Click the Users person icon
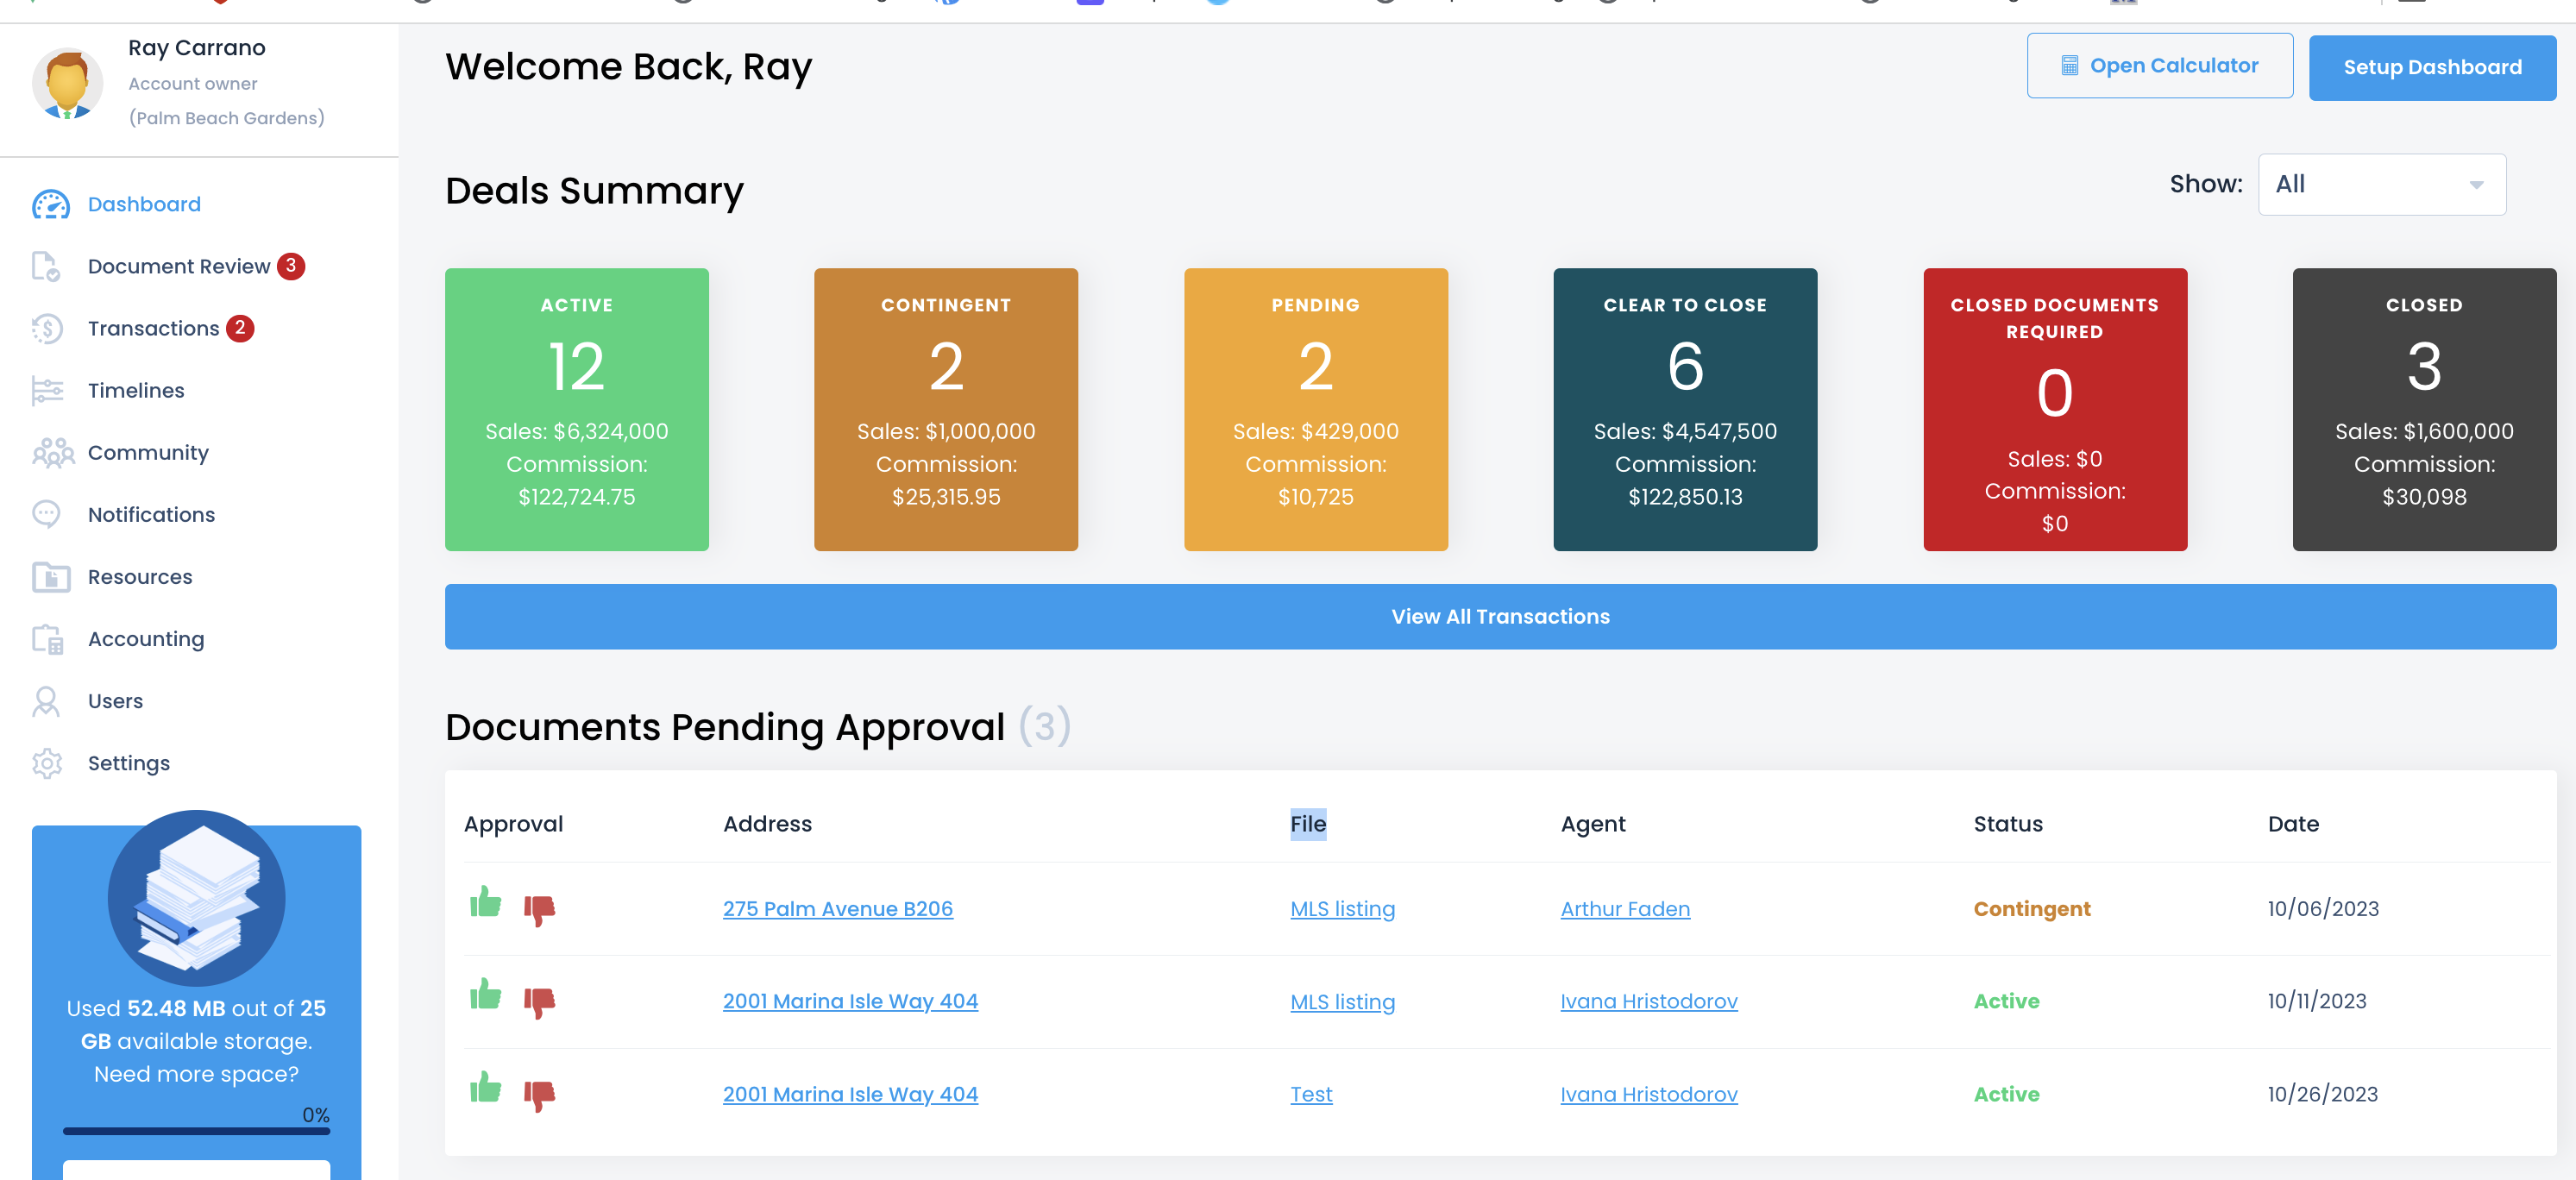Screen dimensions: 2576x1180 (x=46, y=701)
